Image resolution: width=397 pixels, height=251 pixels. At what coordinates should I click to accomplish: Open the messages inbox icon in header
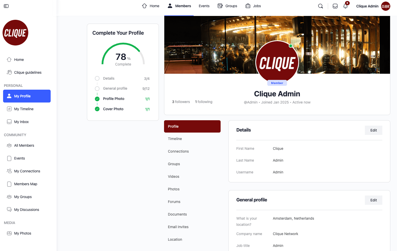[x=335, y=6]
